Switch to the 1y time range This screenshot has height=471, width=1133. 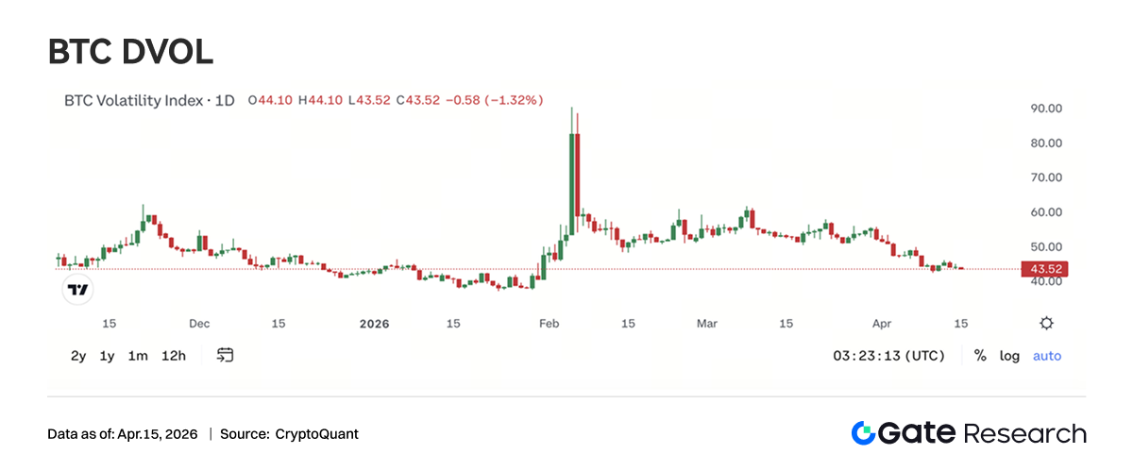coord(108,356)
